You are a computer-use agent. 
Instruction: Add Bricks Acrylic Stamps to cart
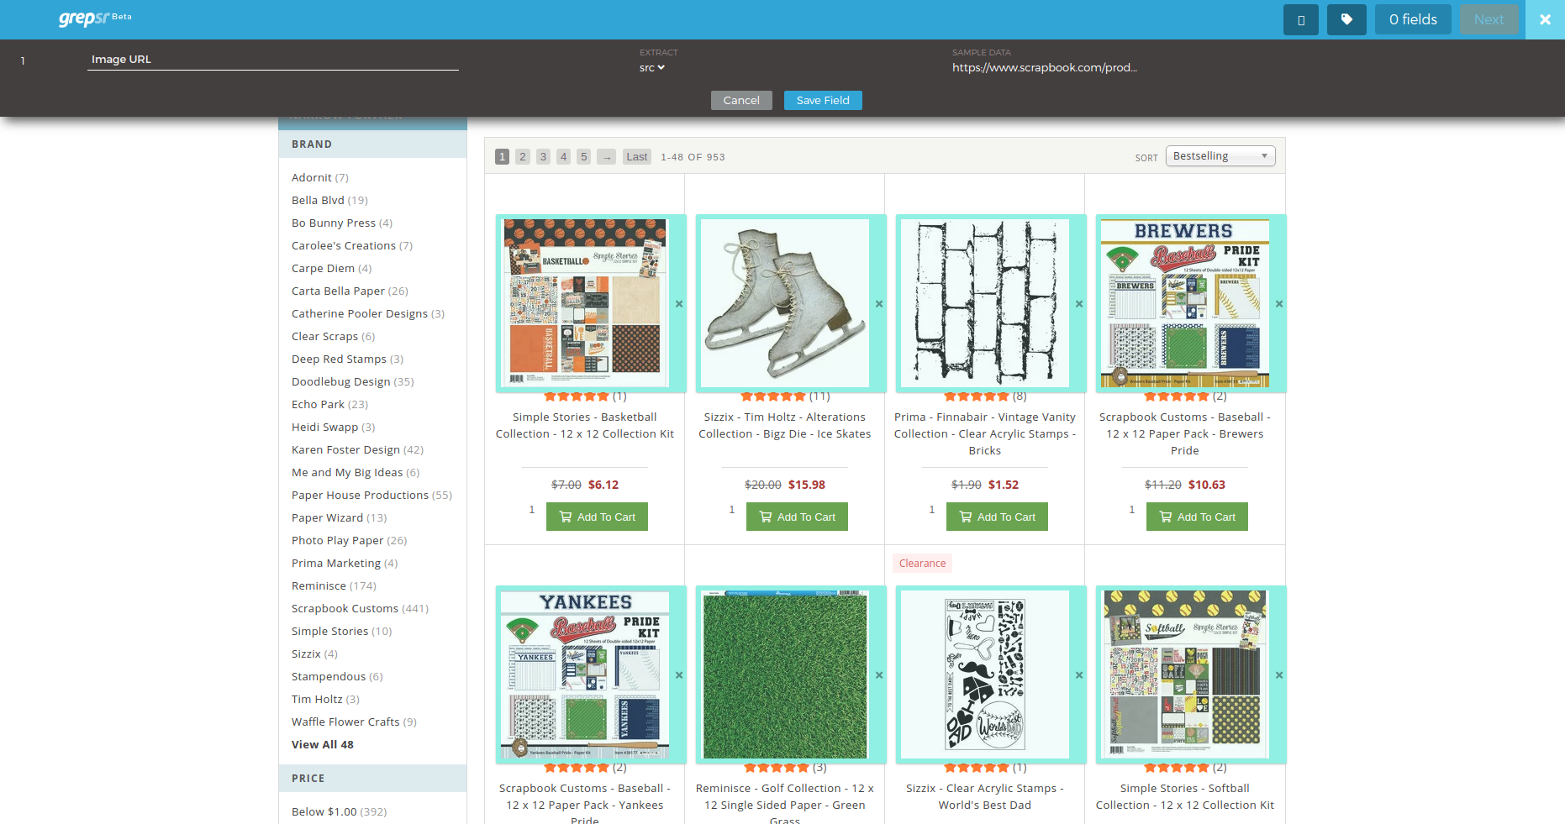pos(997,517)
